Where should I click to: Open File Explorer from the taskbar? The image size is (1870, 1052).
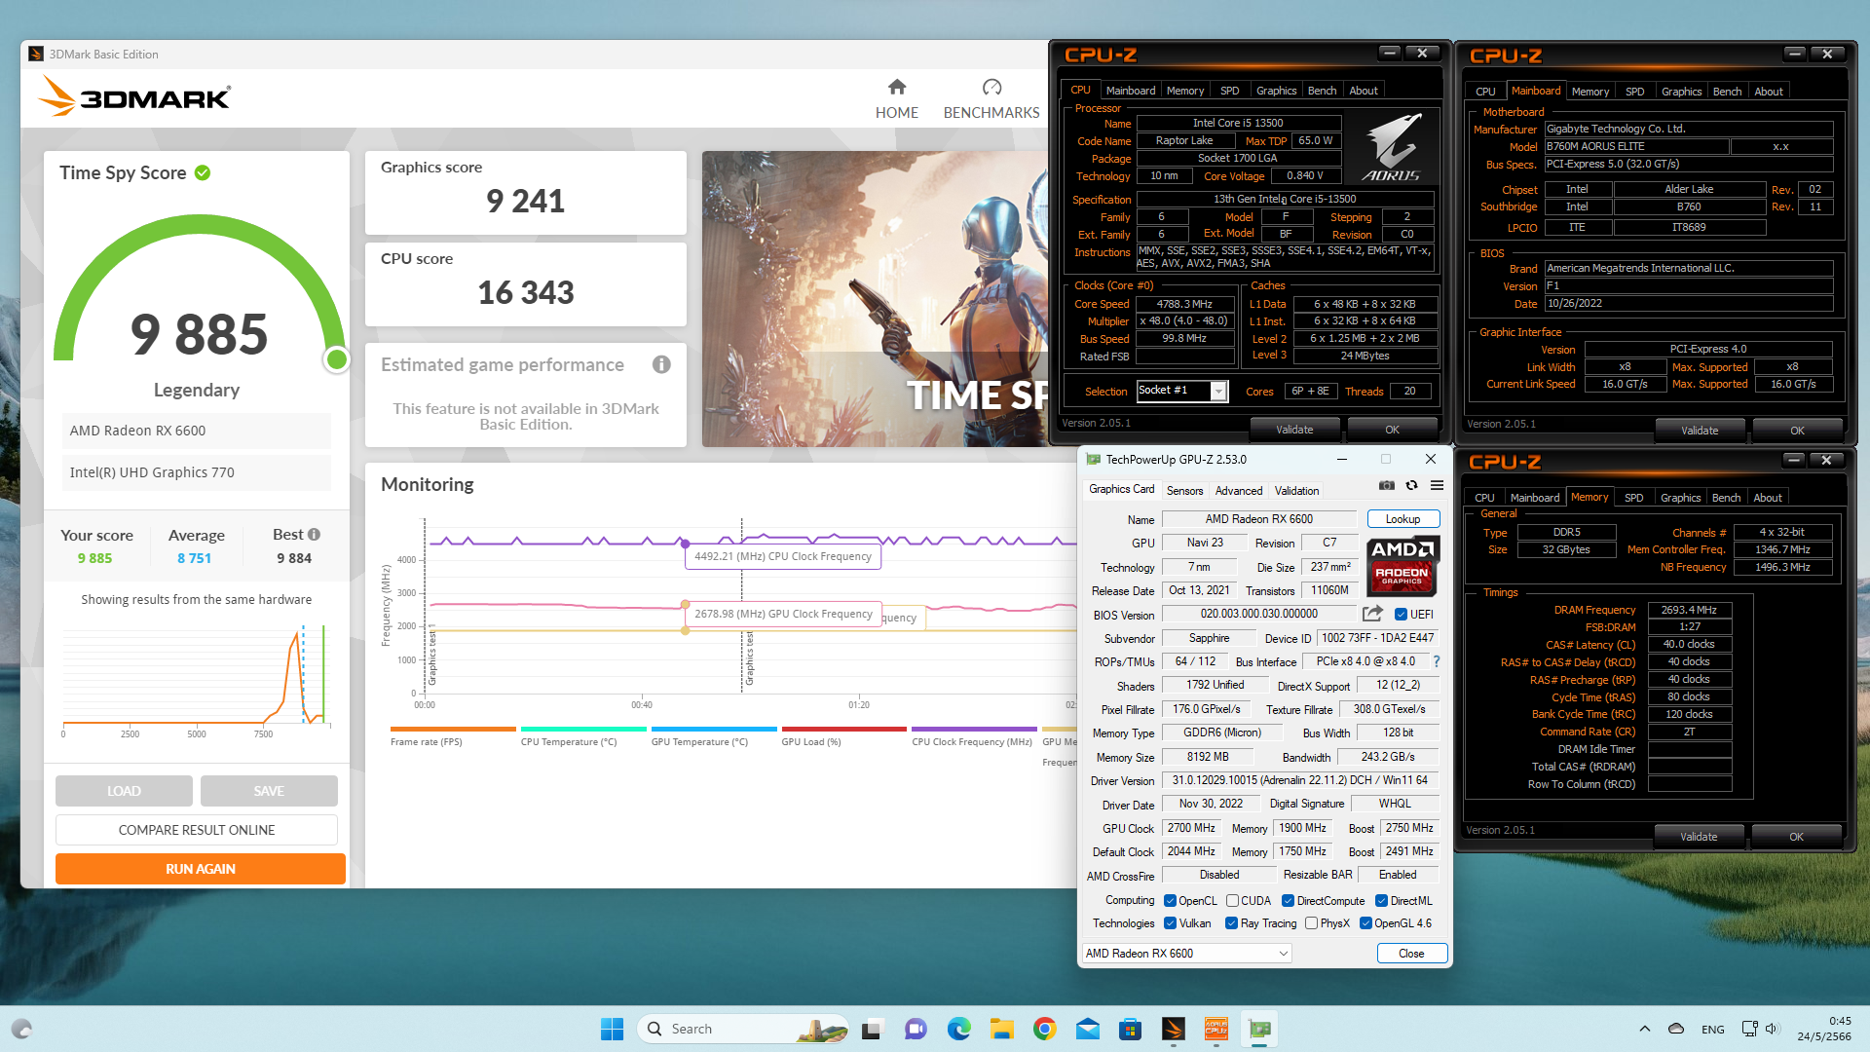(1002, 1029)
